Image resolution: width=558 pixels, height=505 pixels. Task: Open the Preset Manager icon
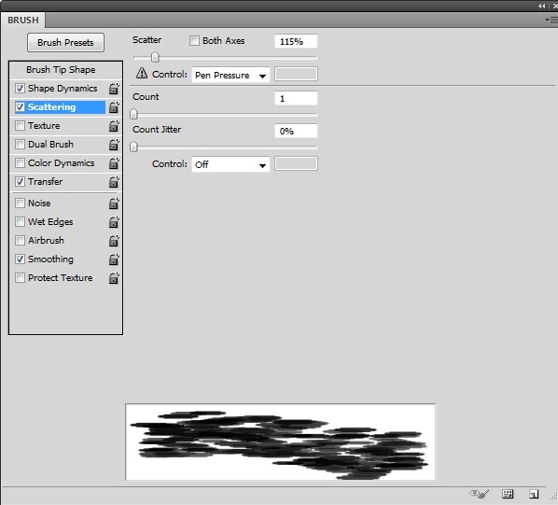[x=508, y=494]
